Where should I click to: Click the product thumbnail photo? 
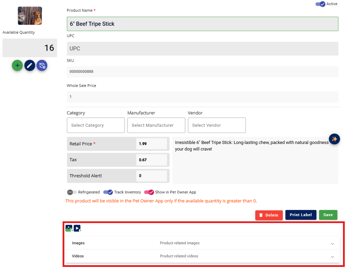click(x=30, y=16)
